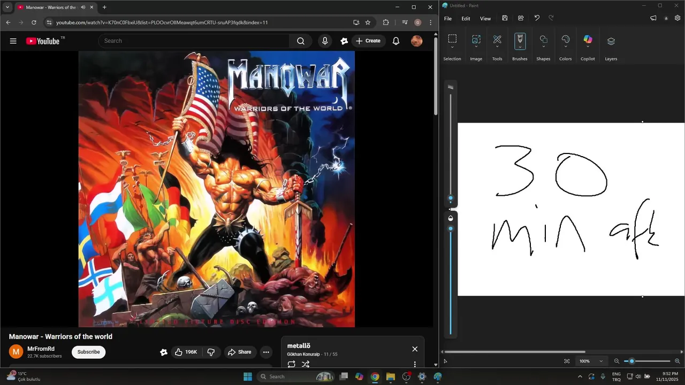Toggle playlist loop in metallö panel

click(x=292, y=364)
